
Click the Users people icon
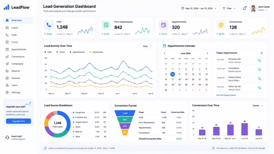tap(7, 85)
